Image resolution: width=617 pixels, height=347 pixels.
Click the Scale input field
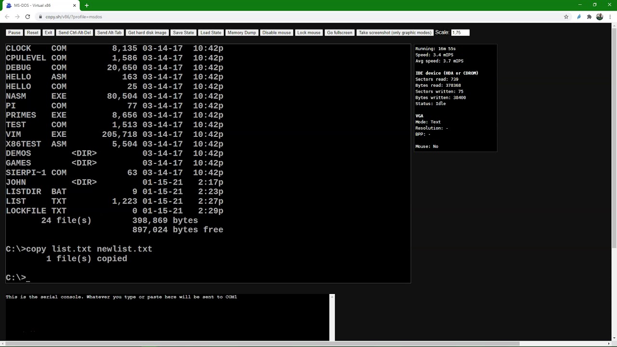pos(460,32)
